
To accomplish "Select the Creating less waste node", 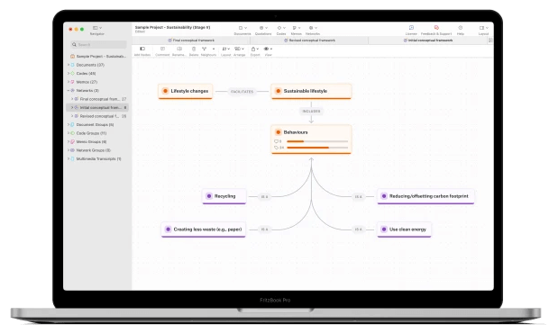I will 204,229.
